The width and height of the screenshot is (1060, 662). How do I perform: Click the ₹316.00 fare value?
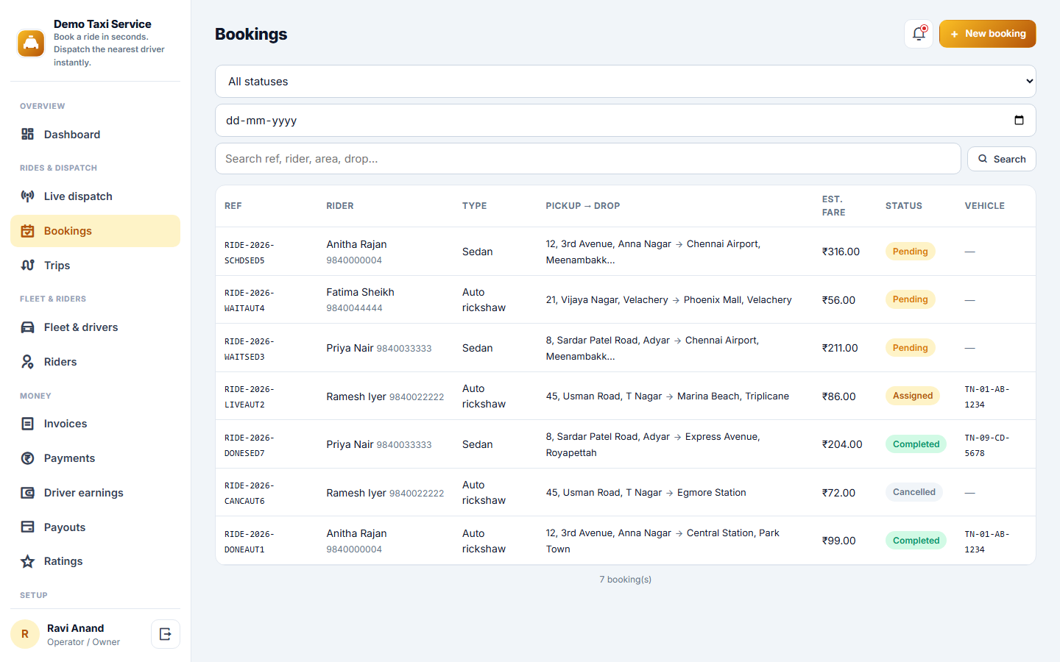point(841,252)
